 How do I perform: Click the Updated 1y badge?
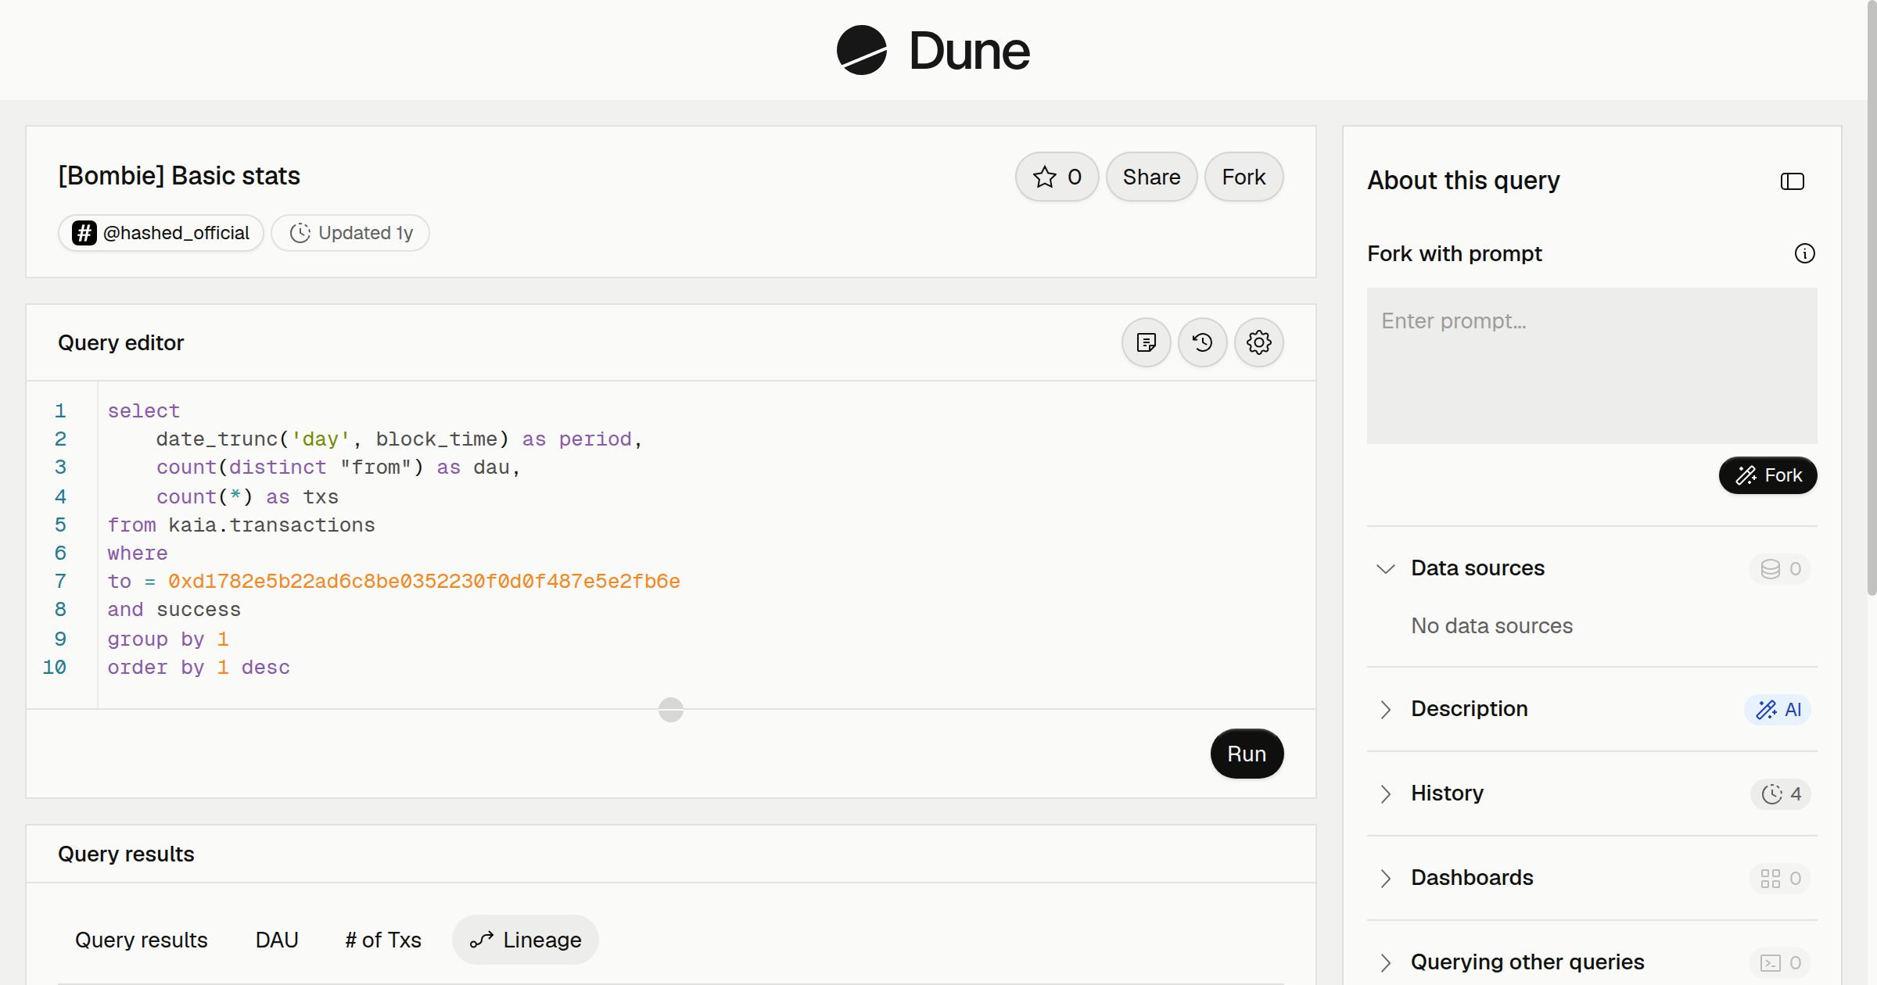tap(350, 233)
